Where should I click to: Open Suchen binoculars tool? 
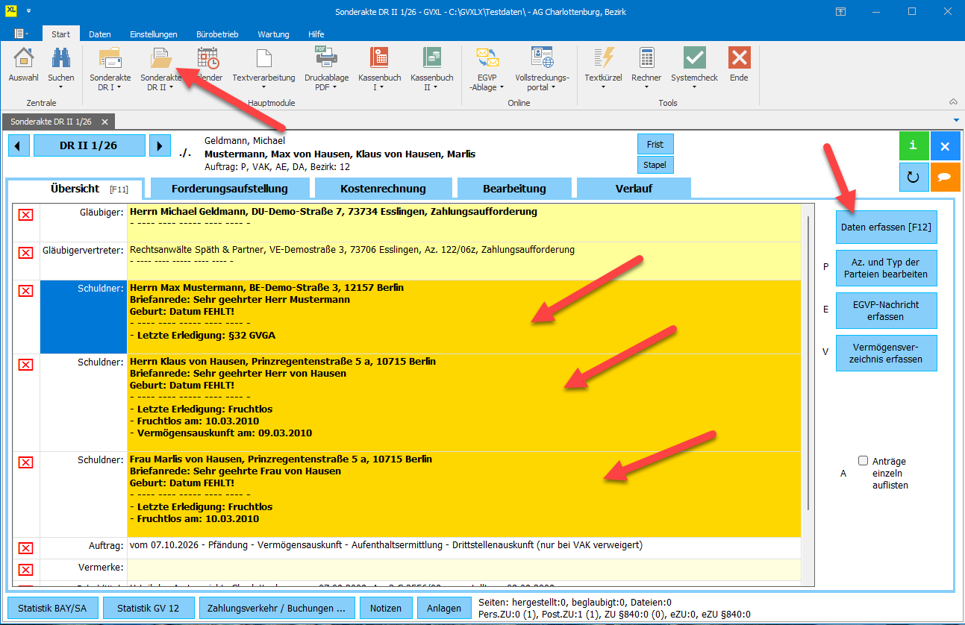61,58
